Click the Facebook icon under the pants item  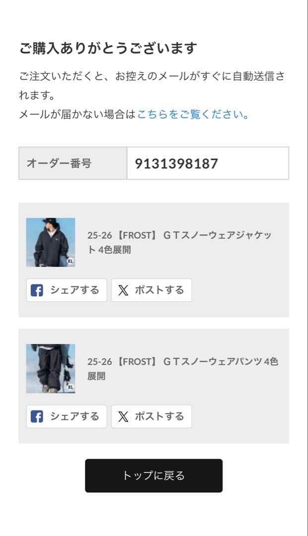pos(37,416)
